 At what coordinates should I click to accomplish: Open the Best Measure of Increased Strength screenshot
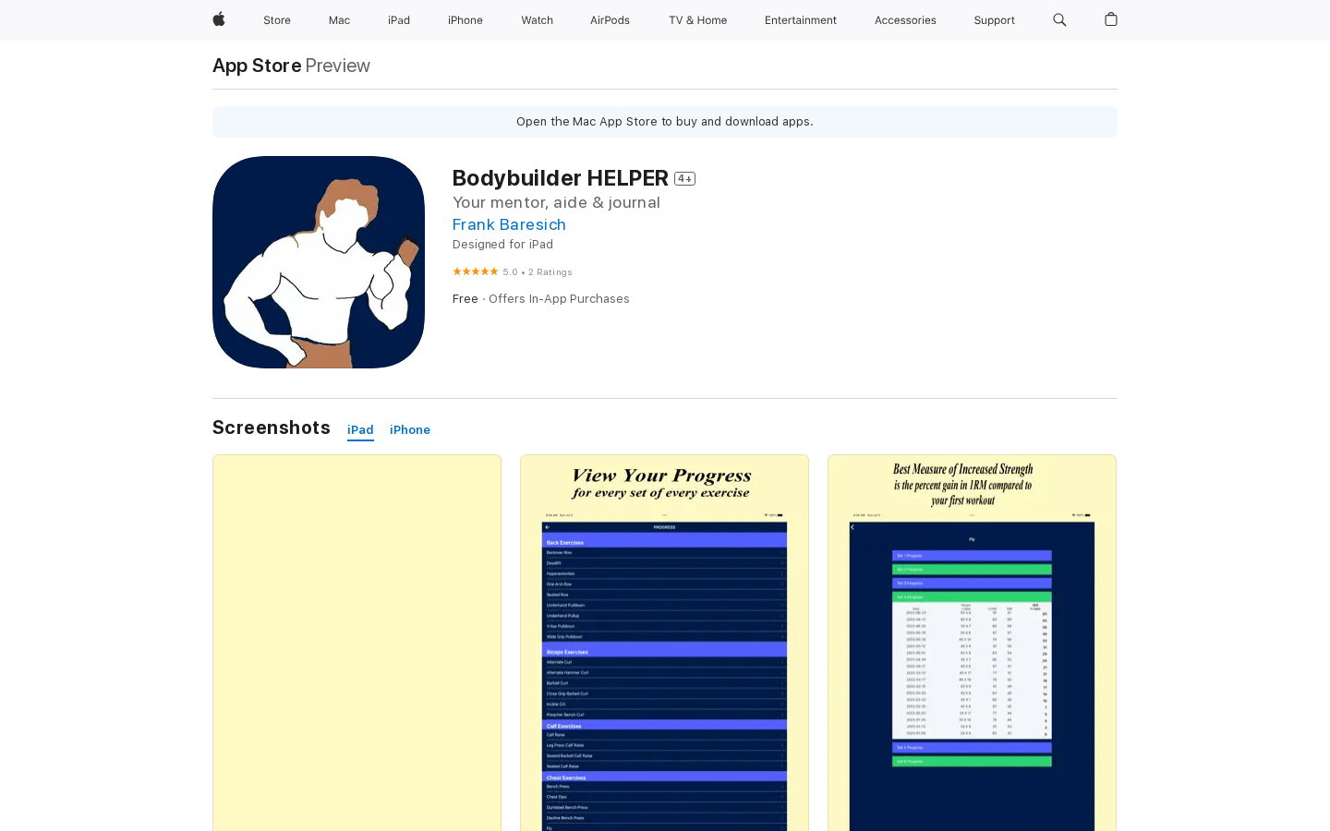tap(972, 643)
